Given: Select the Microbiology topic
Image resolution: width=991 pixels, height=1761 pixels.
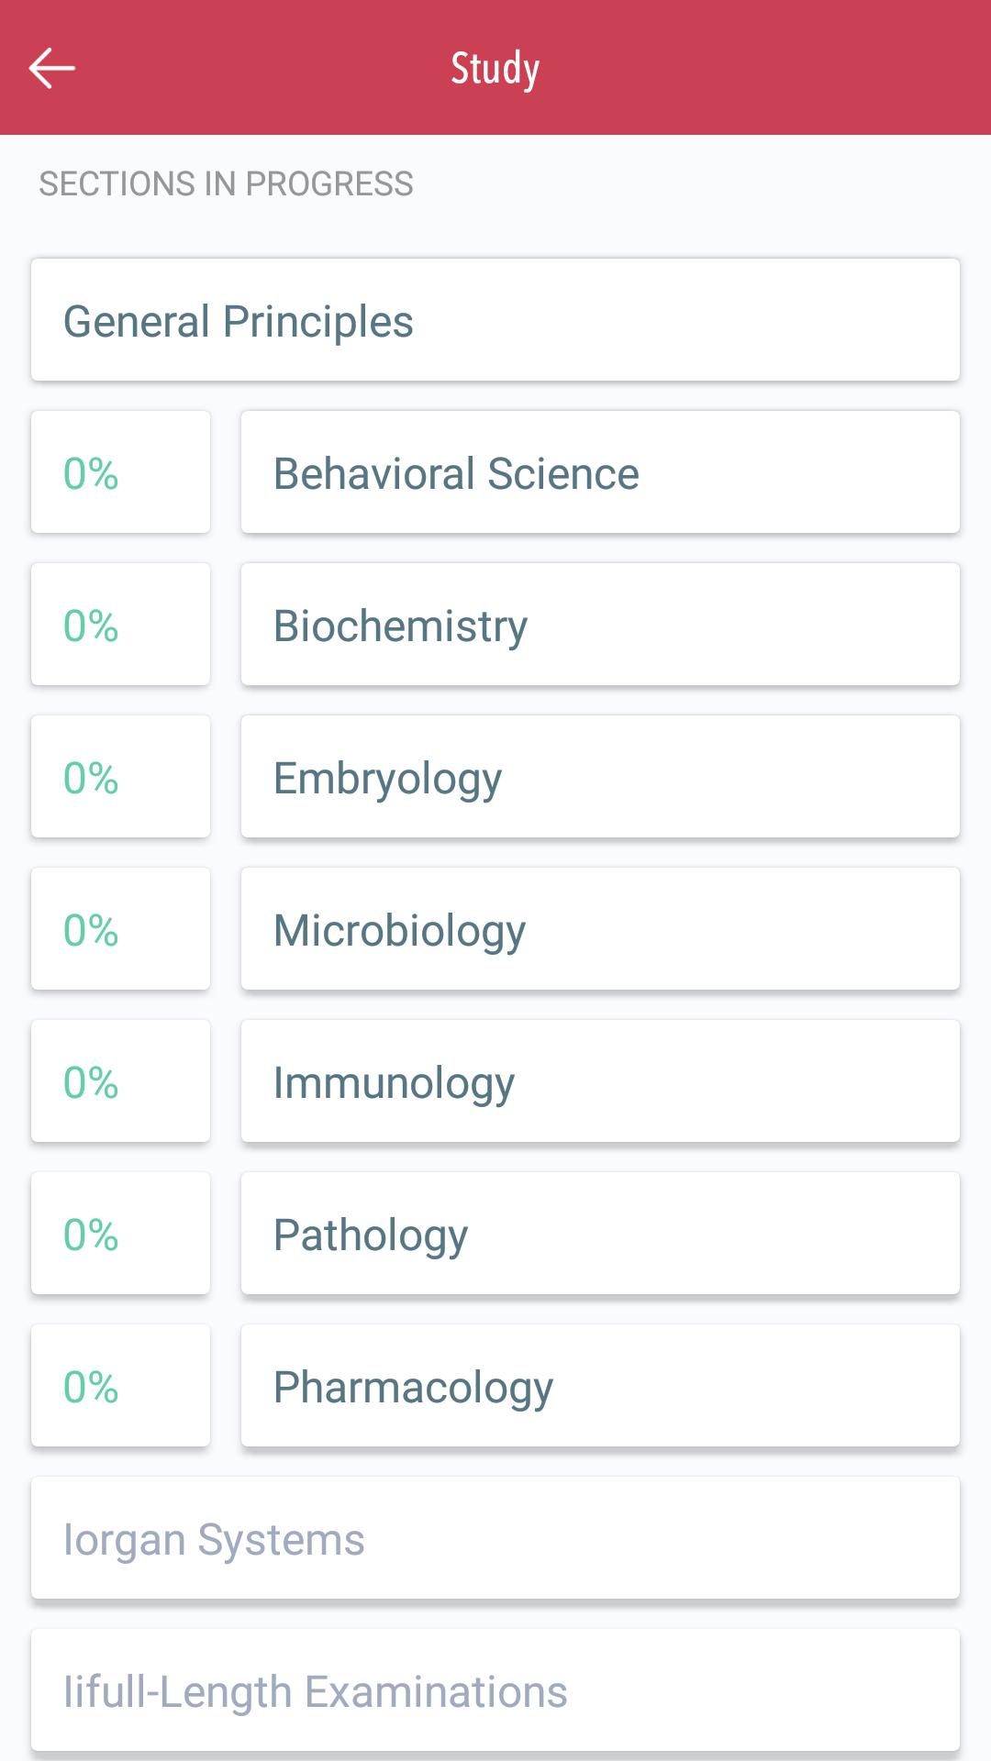Looking at the screenshot, I should 600,929.
